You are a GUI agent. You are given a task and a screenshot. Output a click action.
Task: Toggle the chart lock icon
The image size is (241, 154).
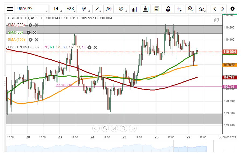168,9
